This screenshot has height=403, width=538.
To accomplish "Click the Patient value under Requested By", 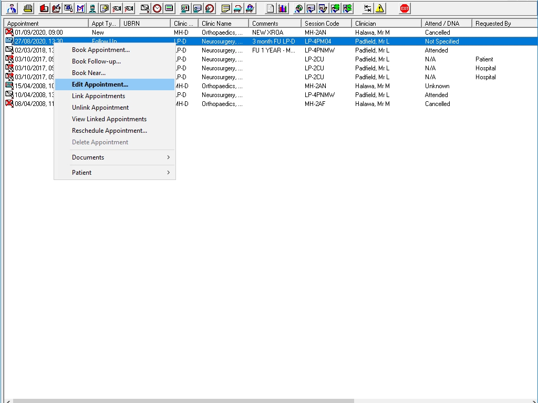I will click(x=484, y=59).
